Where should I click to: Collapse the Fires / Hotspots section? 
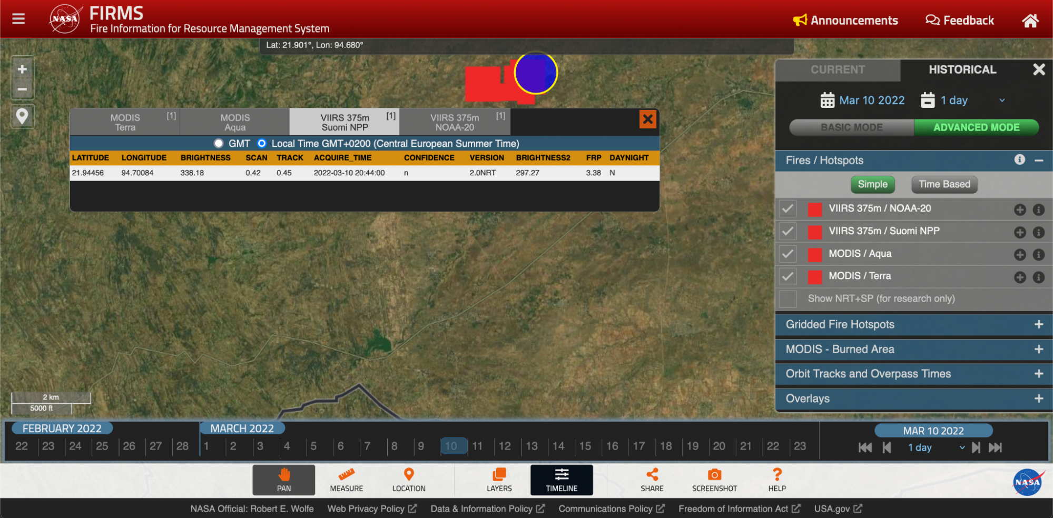point(1039,161)
